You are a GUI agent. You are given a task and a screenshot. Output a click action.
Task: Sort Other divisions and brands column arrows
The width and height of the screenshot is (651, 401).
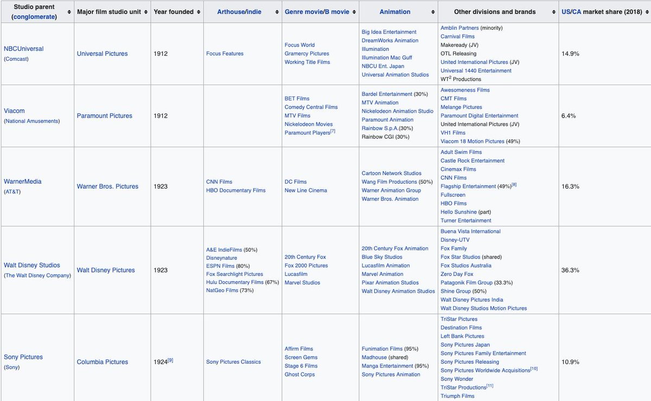click(553, 12)
